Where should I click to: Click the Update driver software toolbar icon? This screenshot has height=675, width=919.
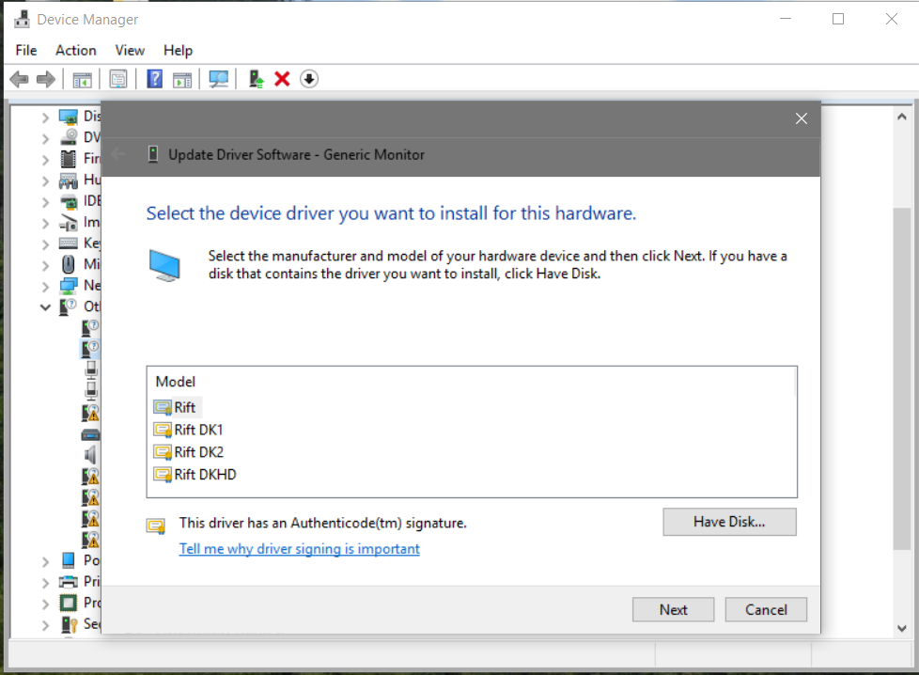coord(256,80)
